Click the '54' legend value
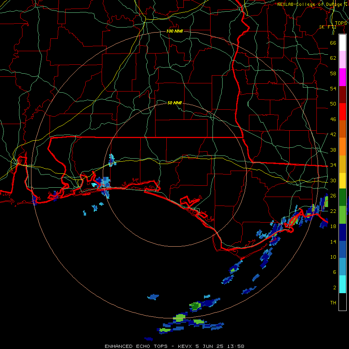This screenshot has height=349, width=349. (333, 88)
